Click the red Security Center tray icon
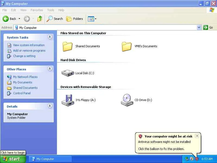 click(197, 159)
